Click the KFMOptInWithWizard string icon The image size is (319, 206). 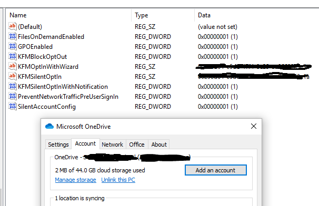click(13, 66)
